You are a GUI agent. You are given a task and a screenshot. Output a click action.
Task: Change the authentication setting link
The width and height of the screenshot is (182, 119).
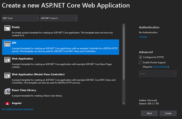143,37
